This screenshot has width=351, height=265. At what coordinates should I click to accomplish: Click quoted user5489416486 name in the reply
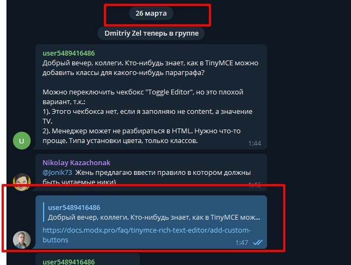(x=74, y=208)
